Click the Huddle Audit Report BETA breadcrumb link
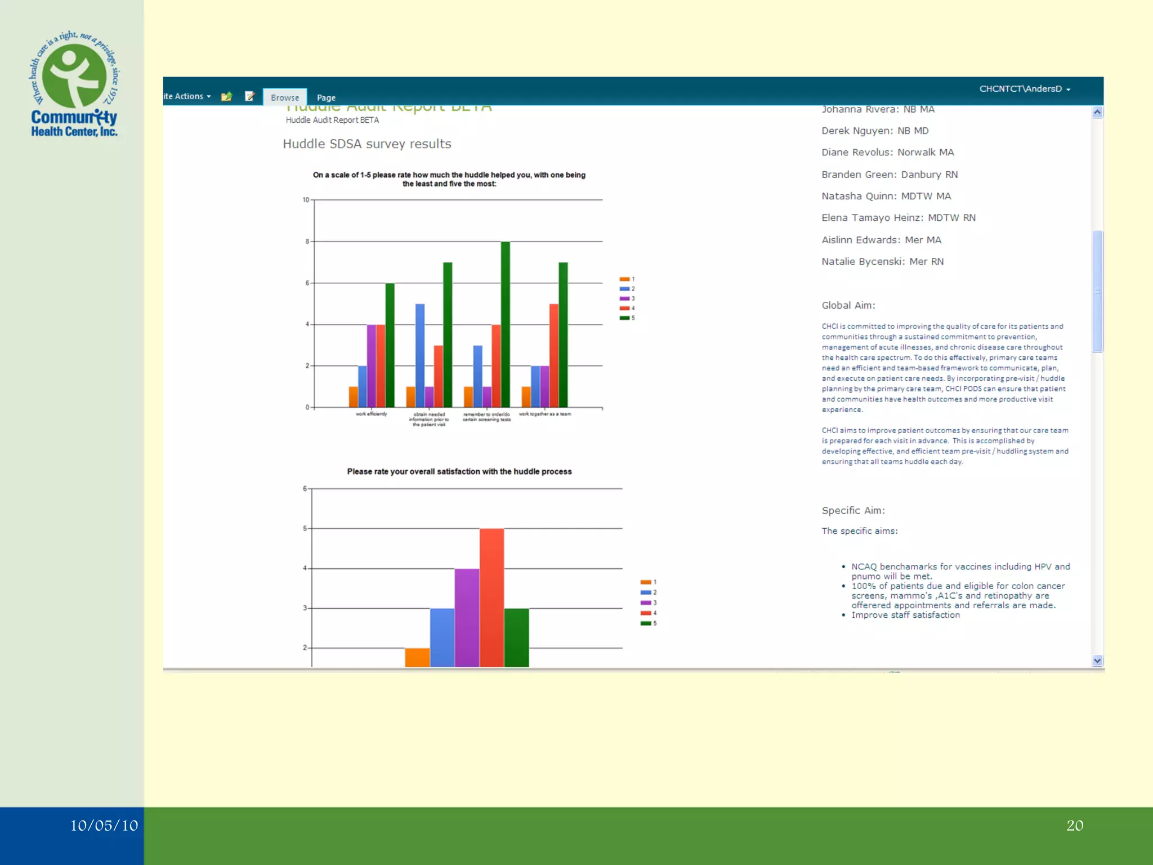The image size is (1153, 865). point(332,120)
